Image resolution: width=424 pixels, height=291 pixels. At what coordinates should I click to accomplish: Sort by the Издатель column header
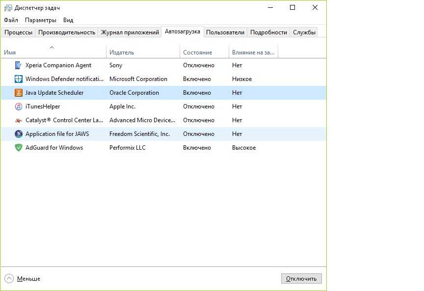tap(122, 53)
